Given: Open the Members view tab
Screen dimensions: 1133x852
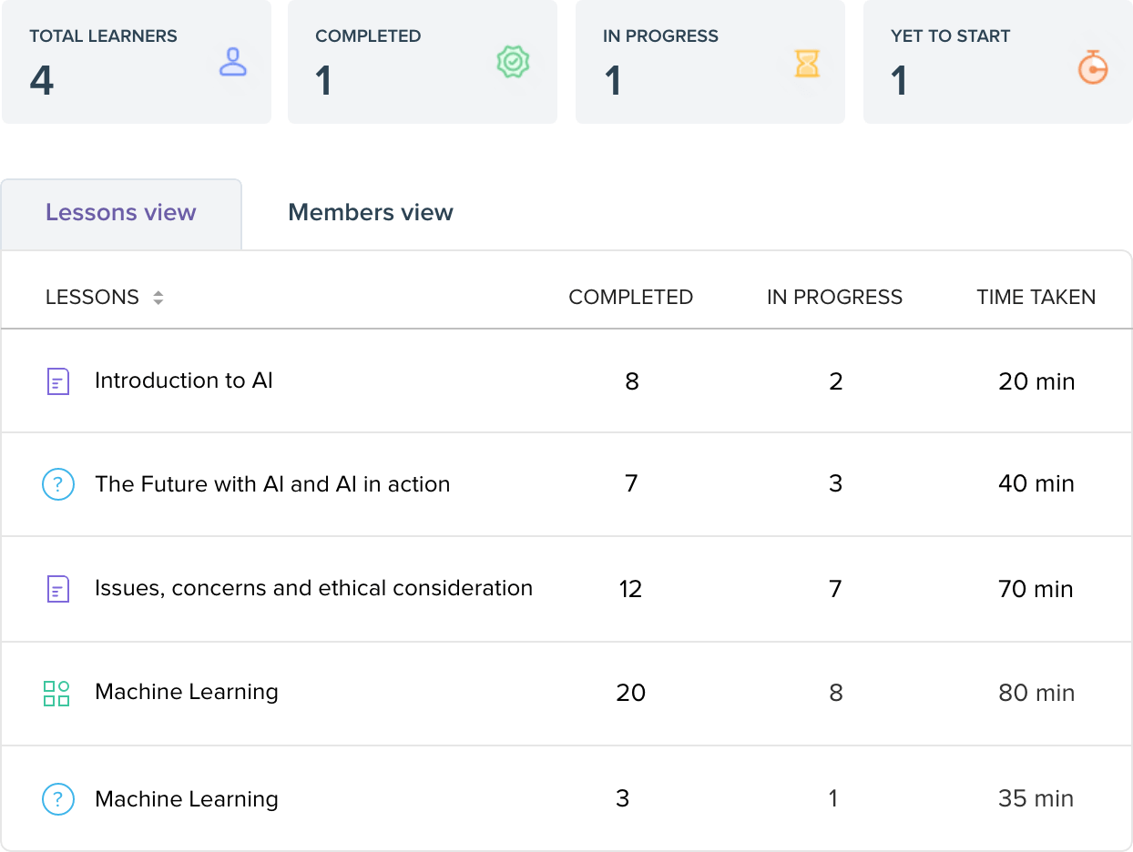Looking at the screenshot, I should [x=371, y=213].
